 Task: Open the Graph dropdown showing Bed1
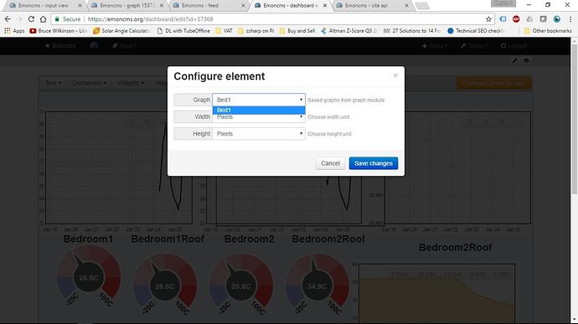pos(259,100)
